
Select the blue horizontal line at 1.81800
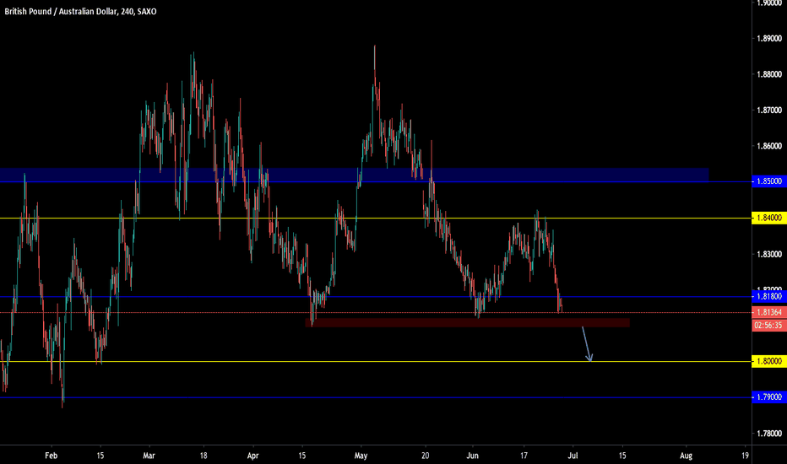[376, 296]
